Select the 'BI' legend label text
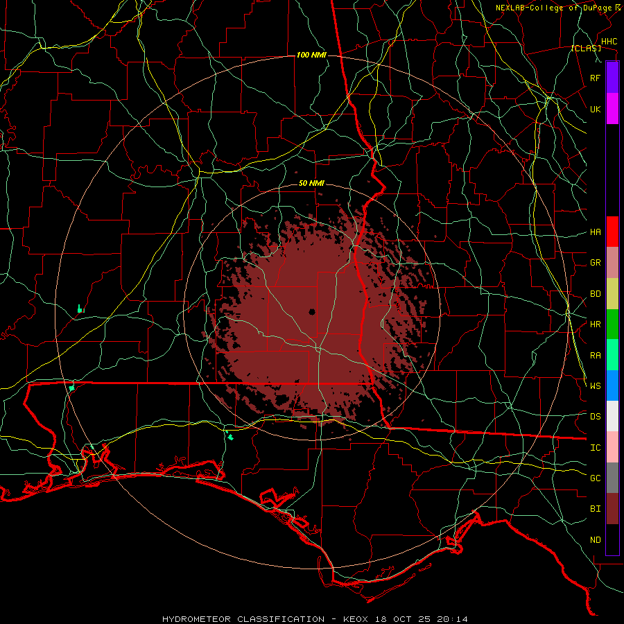The image size is (624, 624). click(595, 509)
